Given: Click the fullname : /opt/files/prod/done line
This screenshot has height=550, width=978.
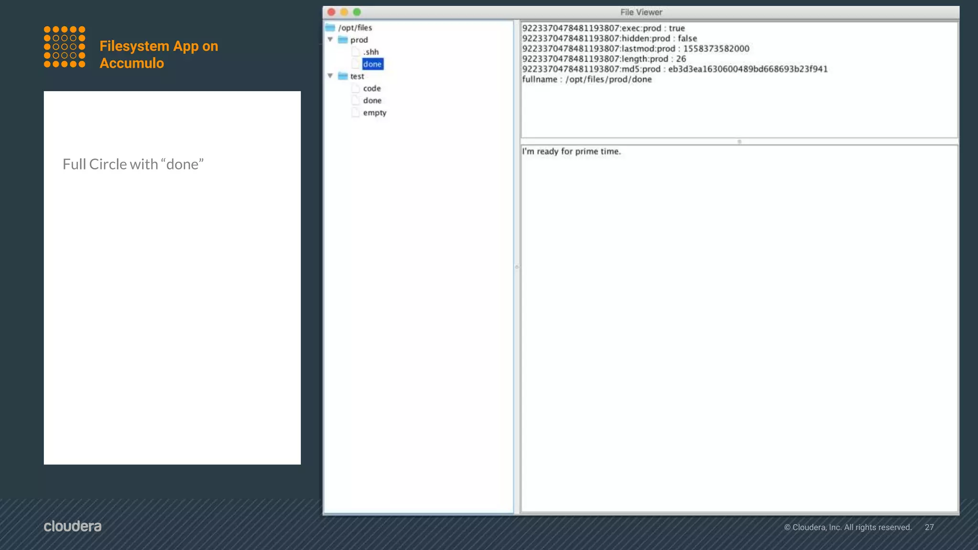Looking at the screenshot, I should click(x=587, y=79).
